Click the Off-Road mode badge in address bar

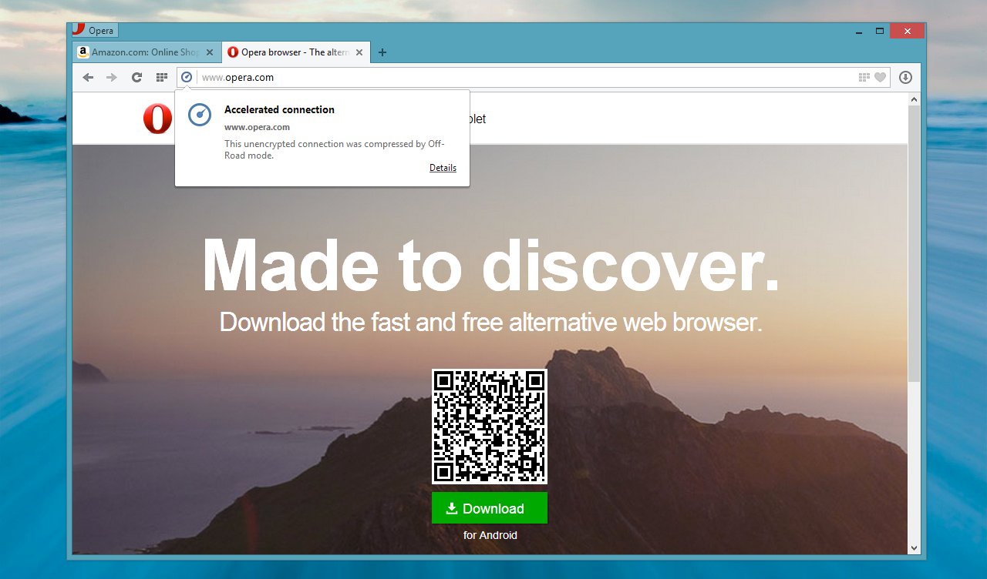(187, 77)
